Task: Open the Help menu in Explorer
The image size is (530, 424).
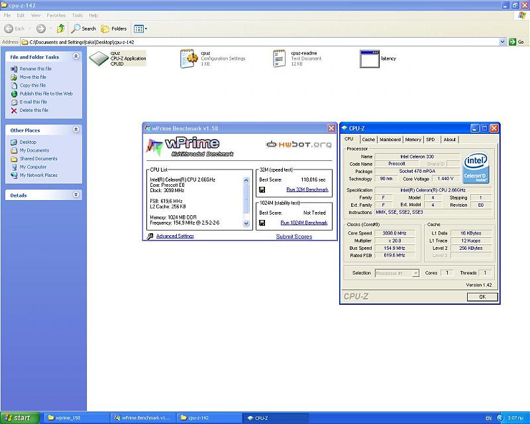Action: (93, 15)
